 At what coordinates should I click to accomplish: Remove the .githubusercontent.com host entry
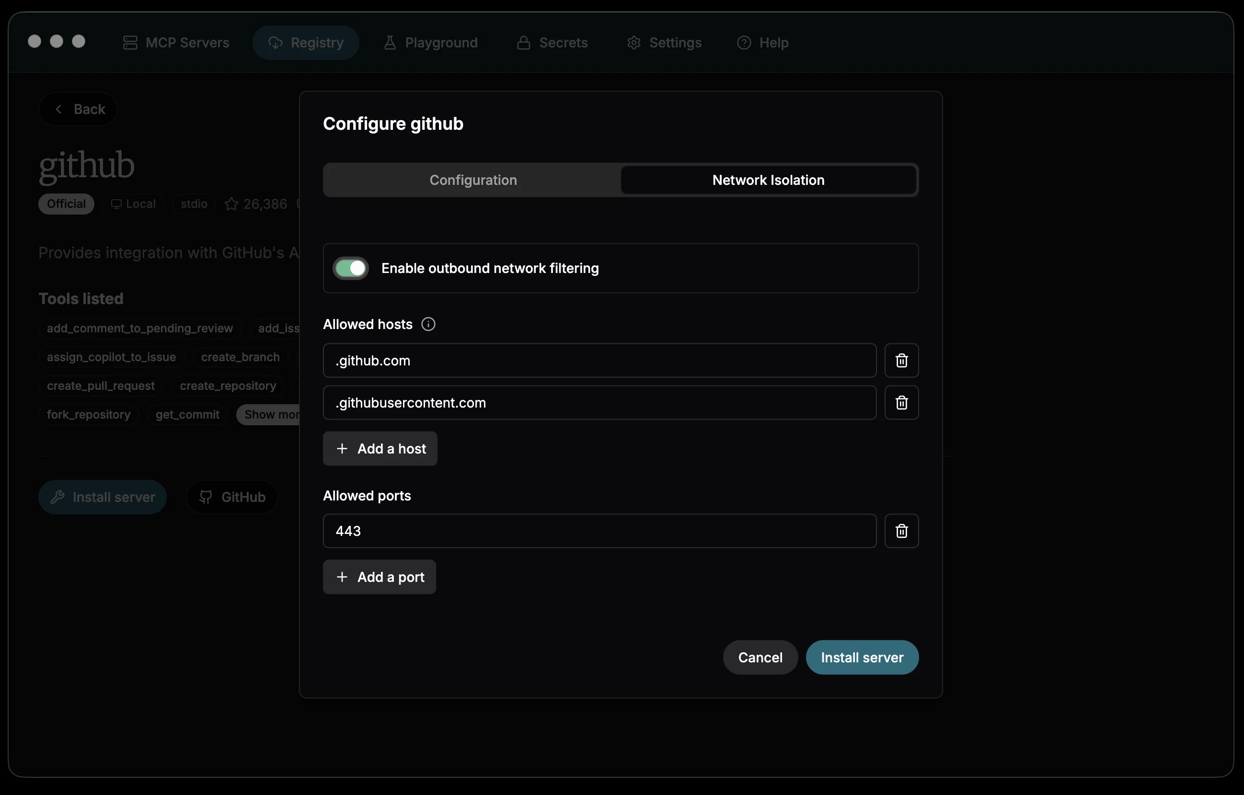coord(901,403)
